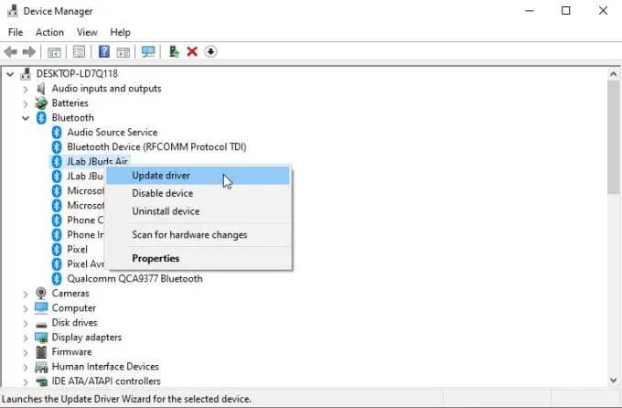Open the Help menu
Image resolution: width=622 pixels, height=408 pixels.
(120, 32)
